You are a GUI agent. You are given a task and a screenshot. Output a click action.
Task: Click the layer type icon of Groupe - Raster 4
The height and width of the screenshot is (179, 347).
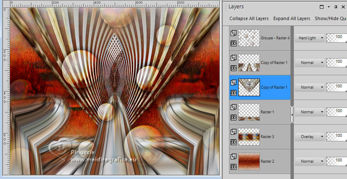click(233, 33)
